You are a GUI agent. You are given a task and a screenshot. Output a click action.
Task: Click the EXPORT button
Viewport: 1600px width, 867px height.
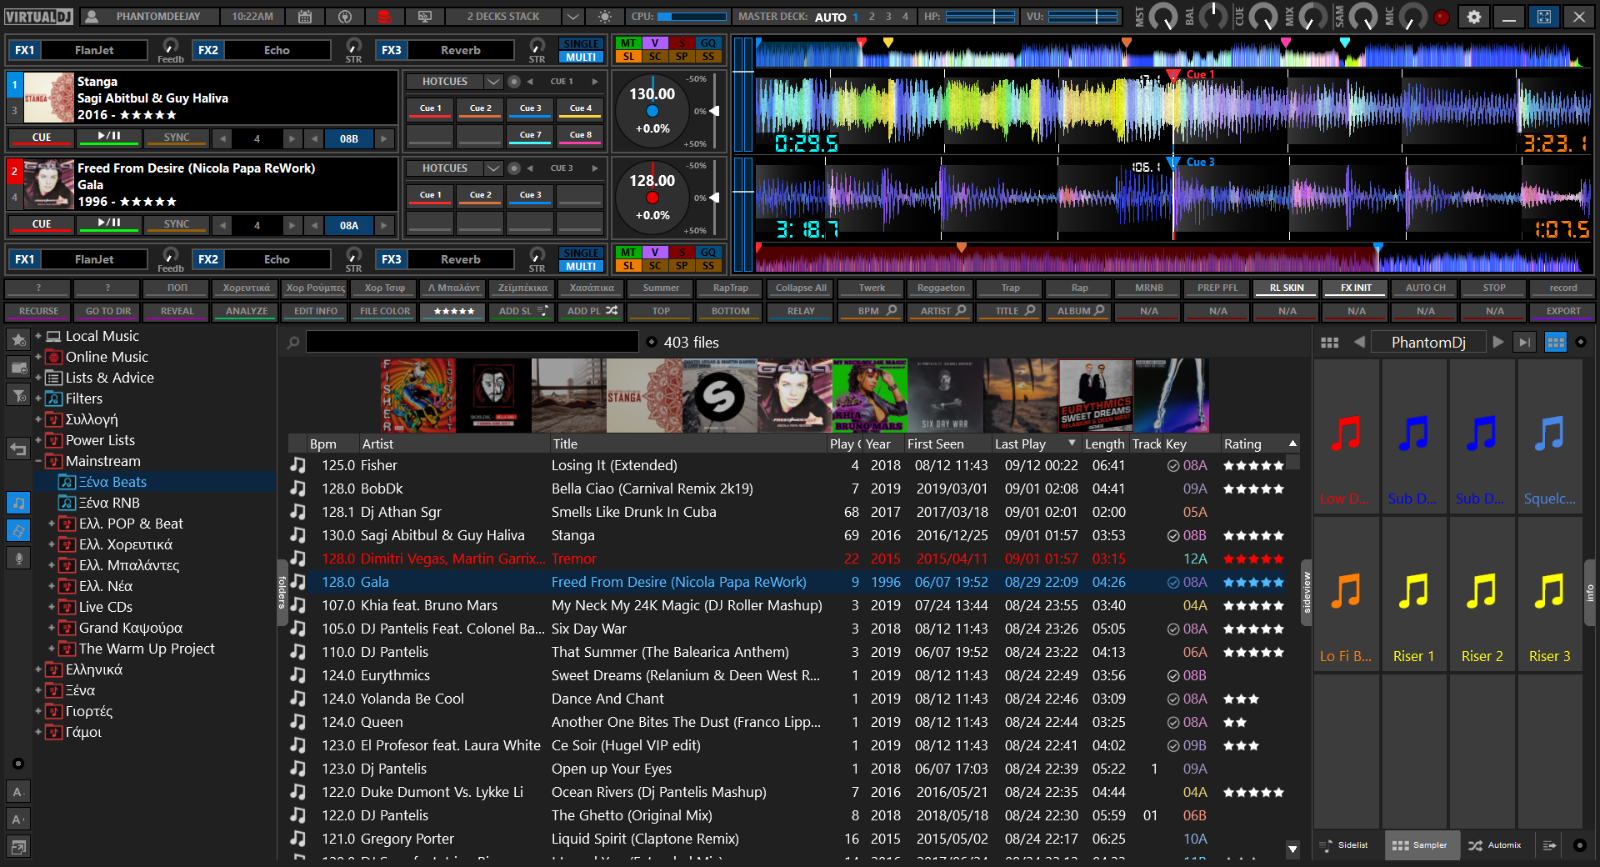coord(1563,312)
